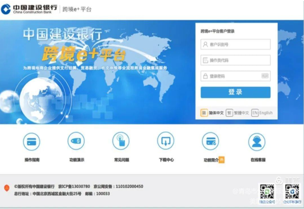Click into the 登录密码 input field
Image resolution: width=304 pixels, height=209 pixels.
[235, 76]
